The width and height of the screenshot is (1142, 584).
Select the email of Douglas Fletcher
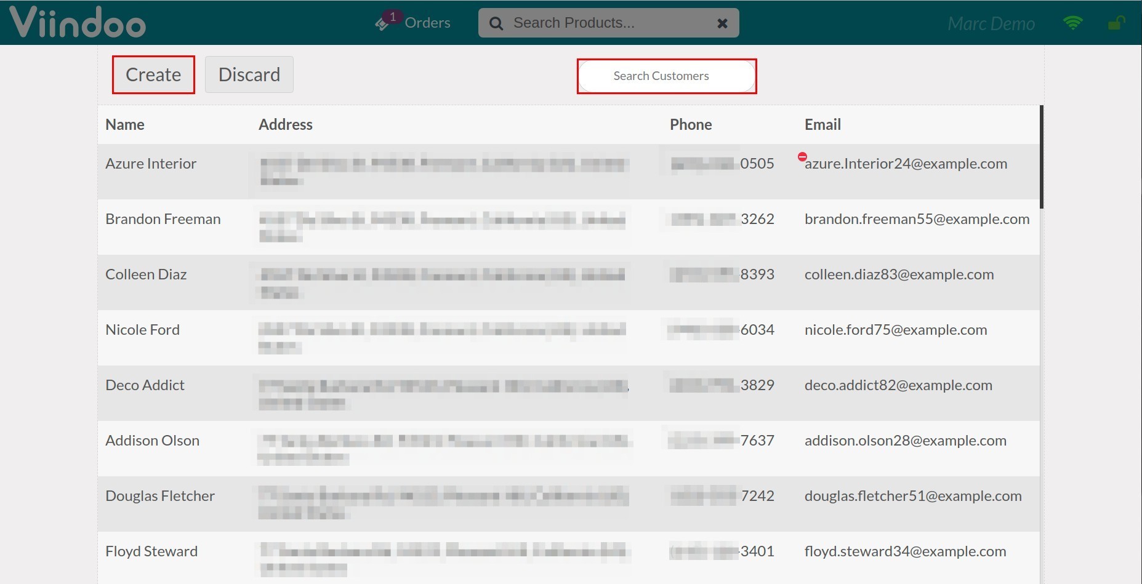[x=912, y=496]
